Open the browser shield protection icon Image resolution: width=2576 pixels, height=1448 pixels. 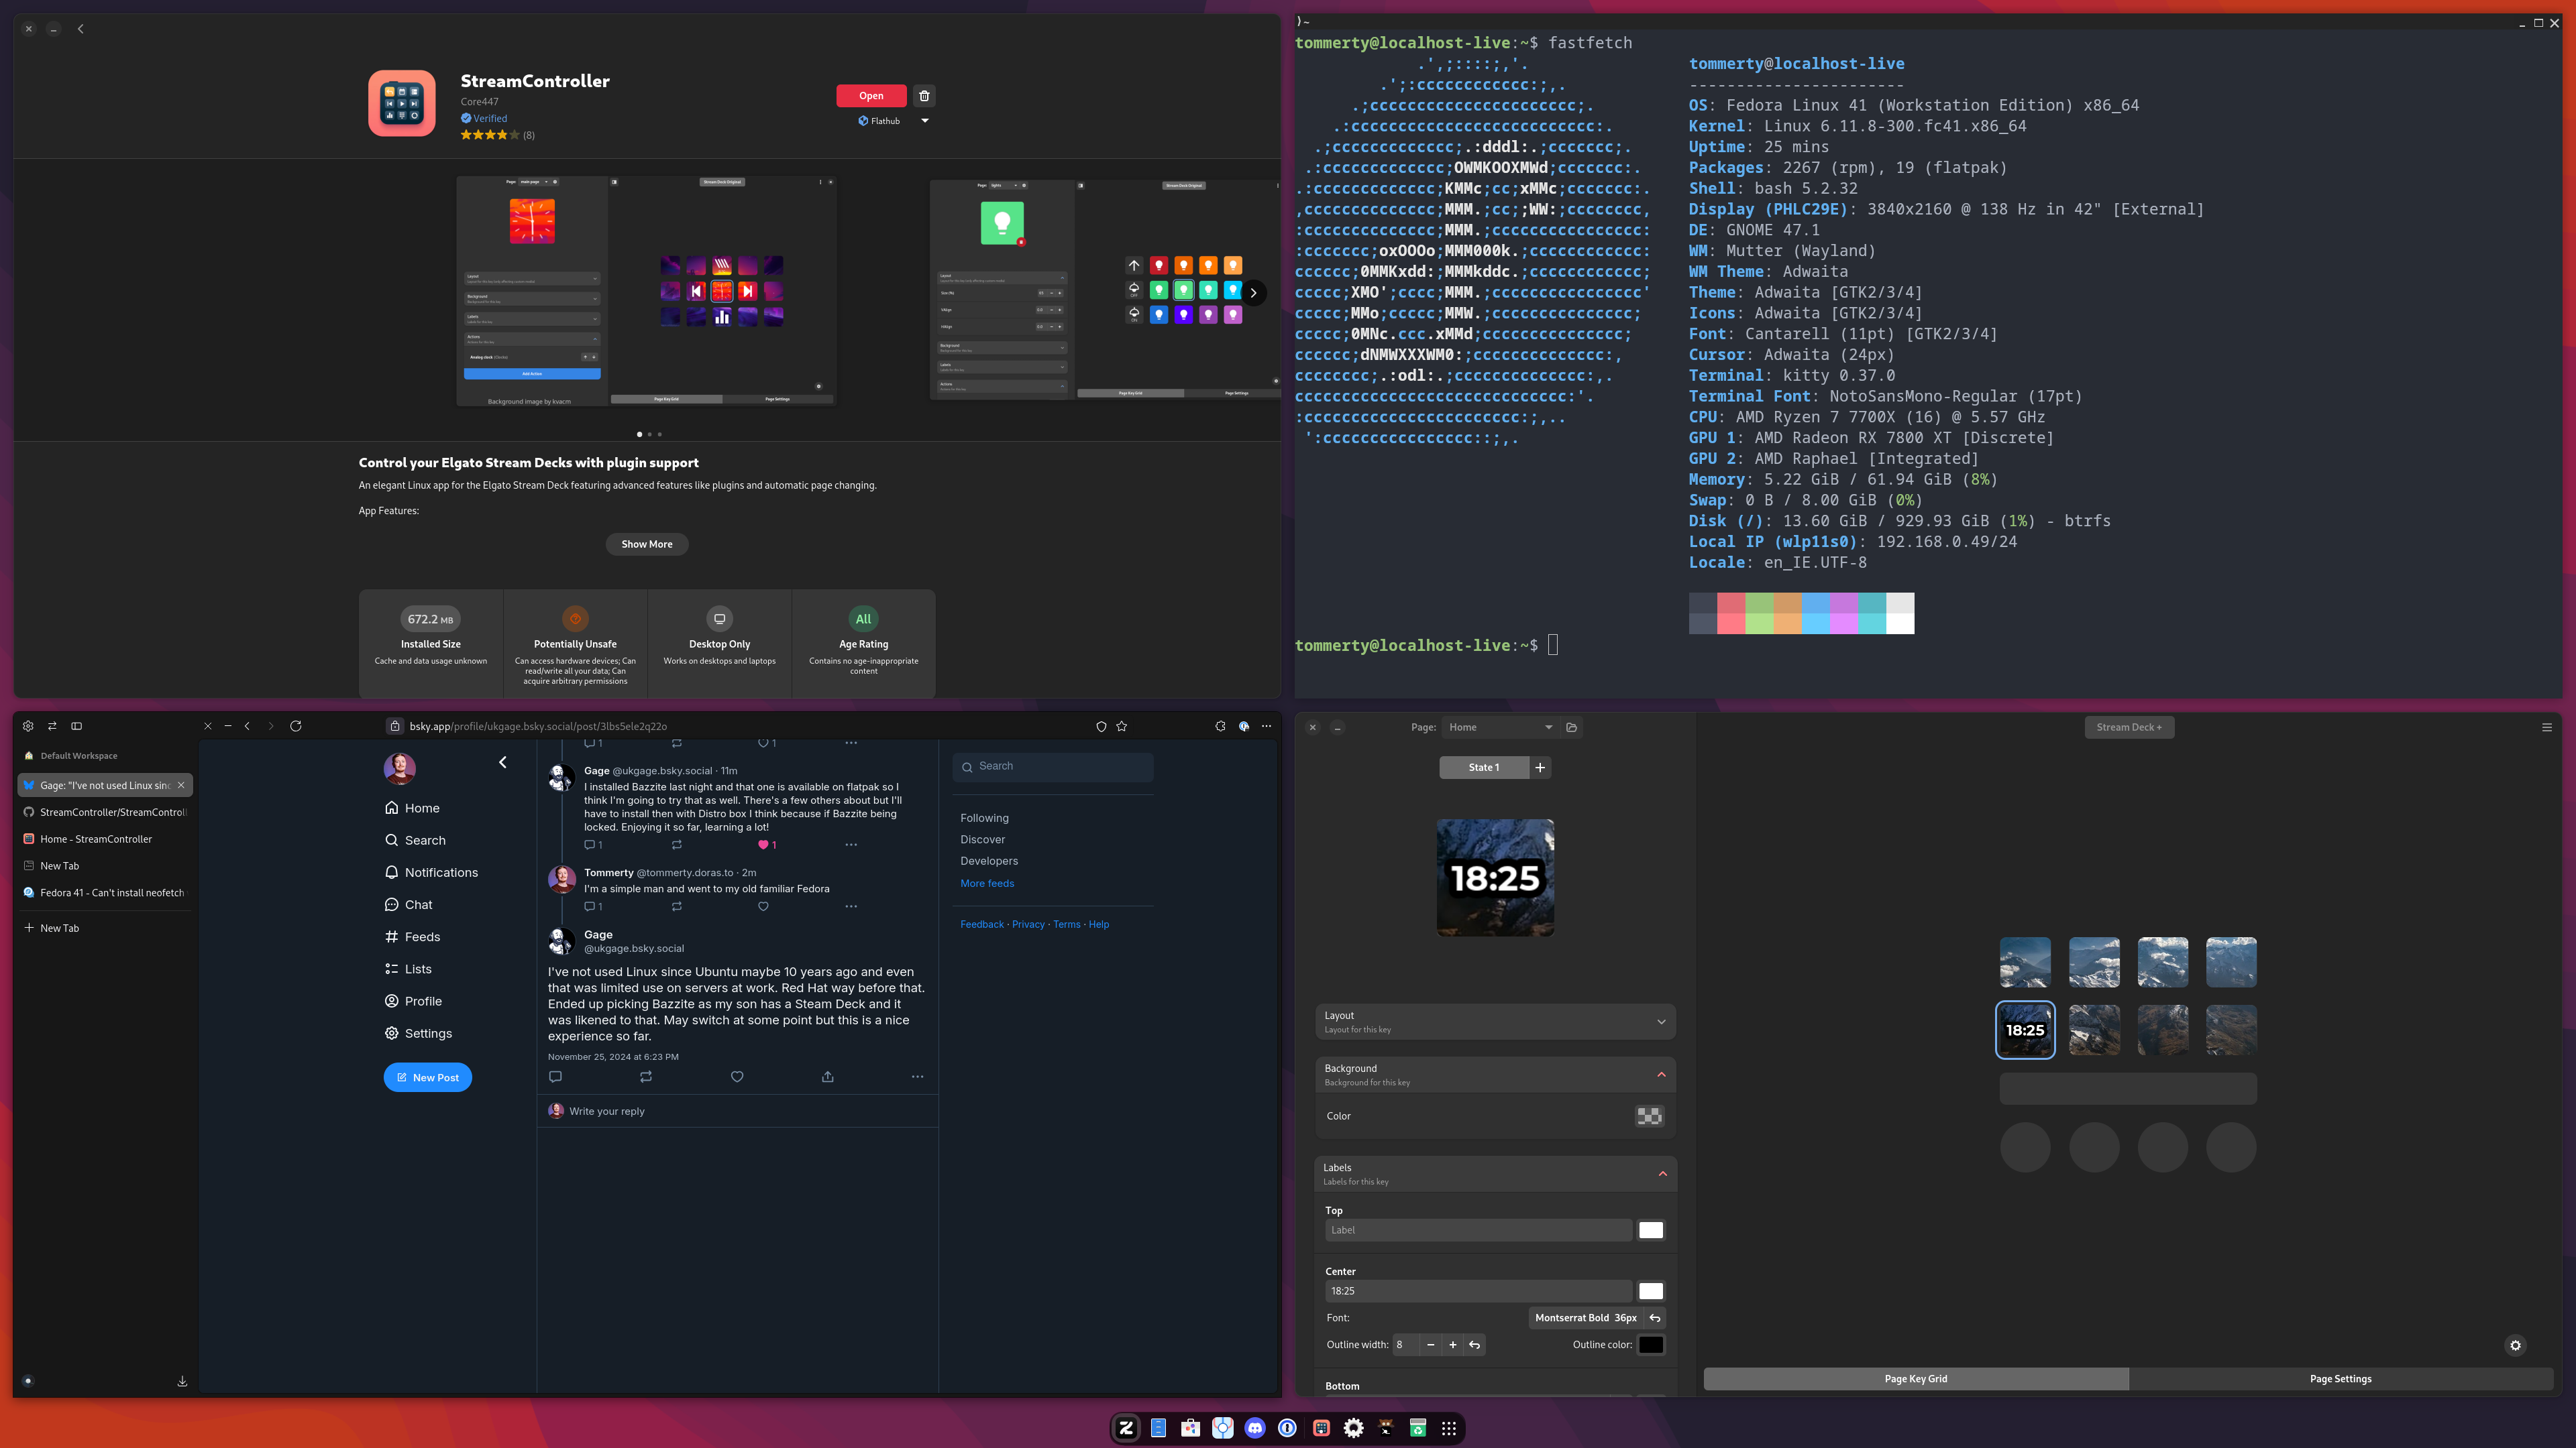tap(1101, 727)
